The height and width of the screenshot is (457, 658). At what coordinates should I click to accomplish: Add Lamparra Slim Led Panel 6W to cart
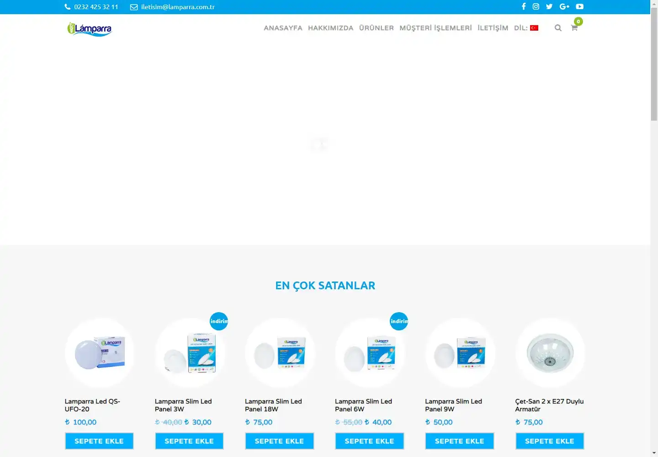[369, 441]
